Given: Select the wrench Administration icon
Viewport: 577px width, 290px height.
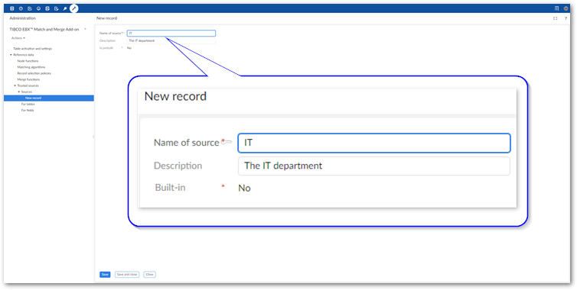Looking at the screenshot, I should point(74,8).
